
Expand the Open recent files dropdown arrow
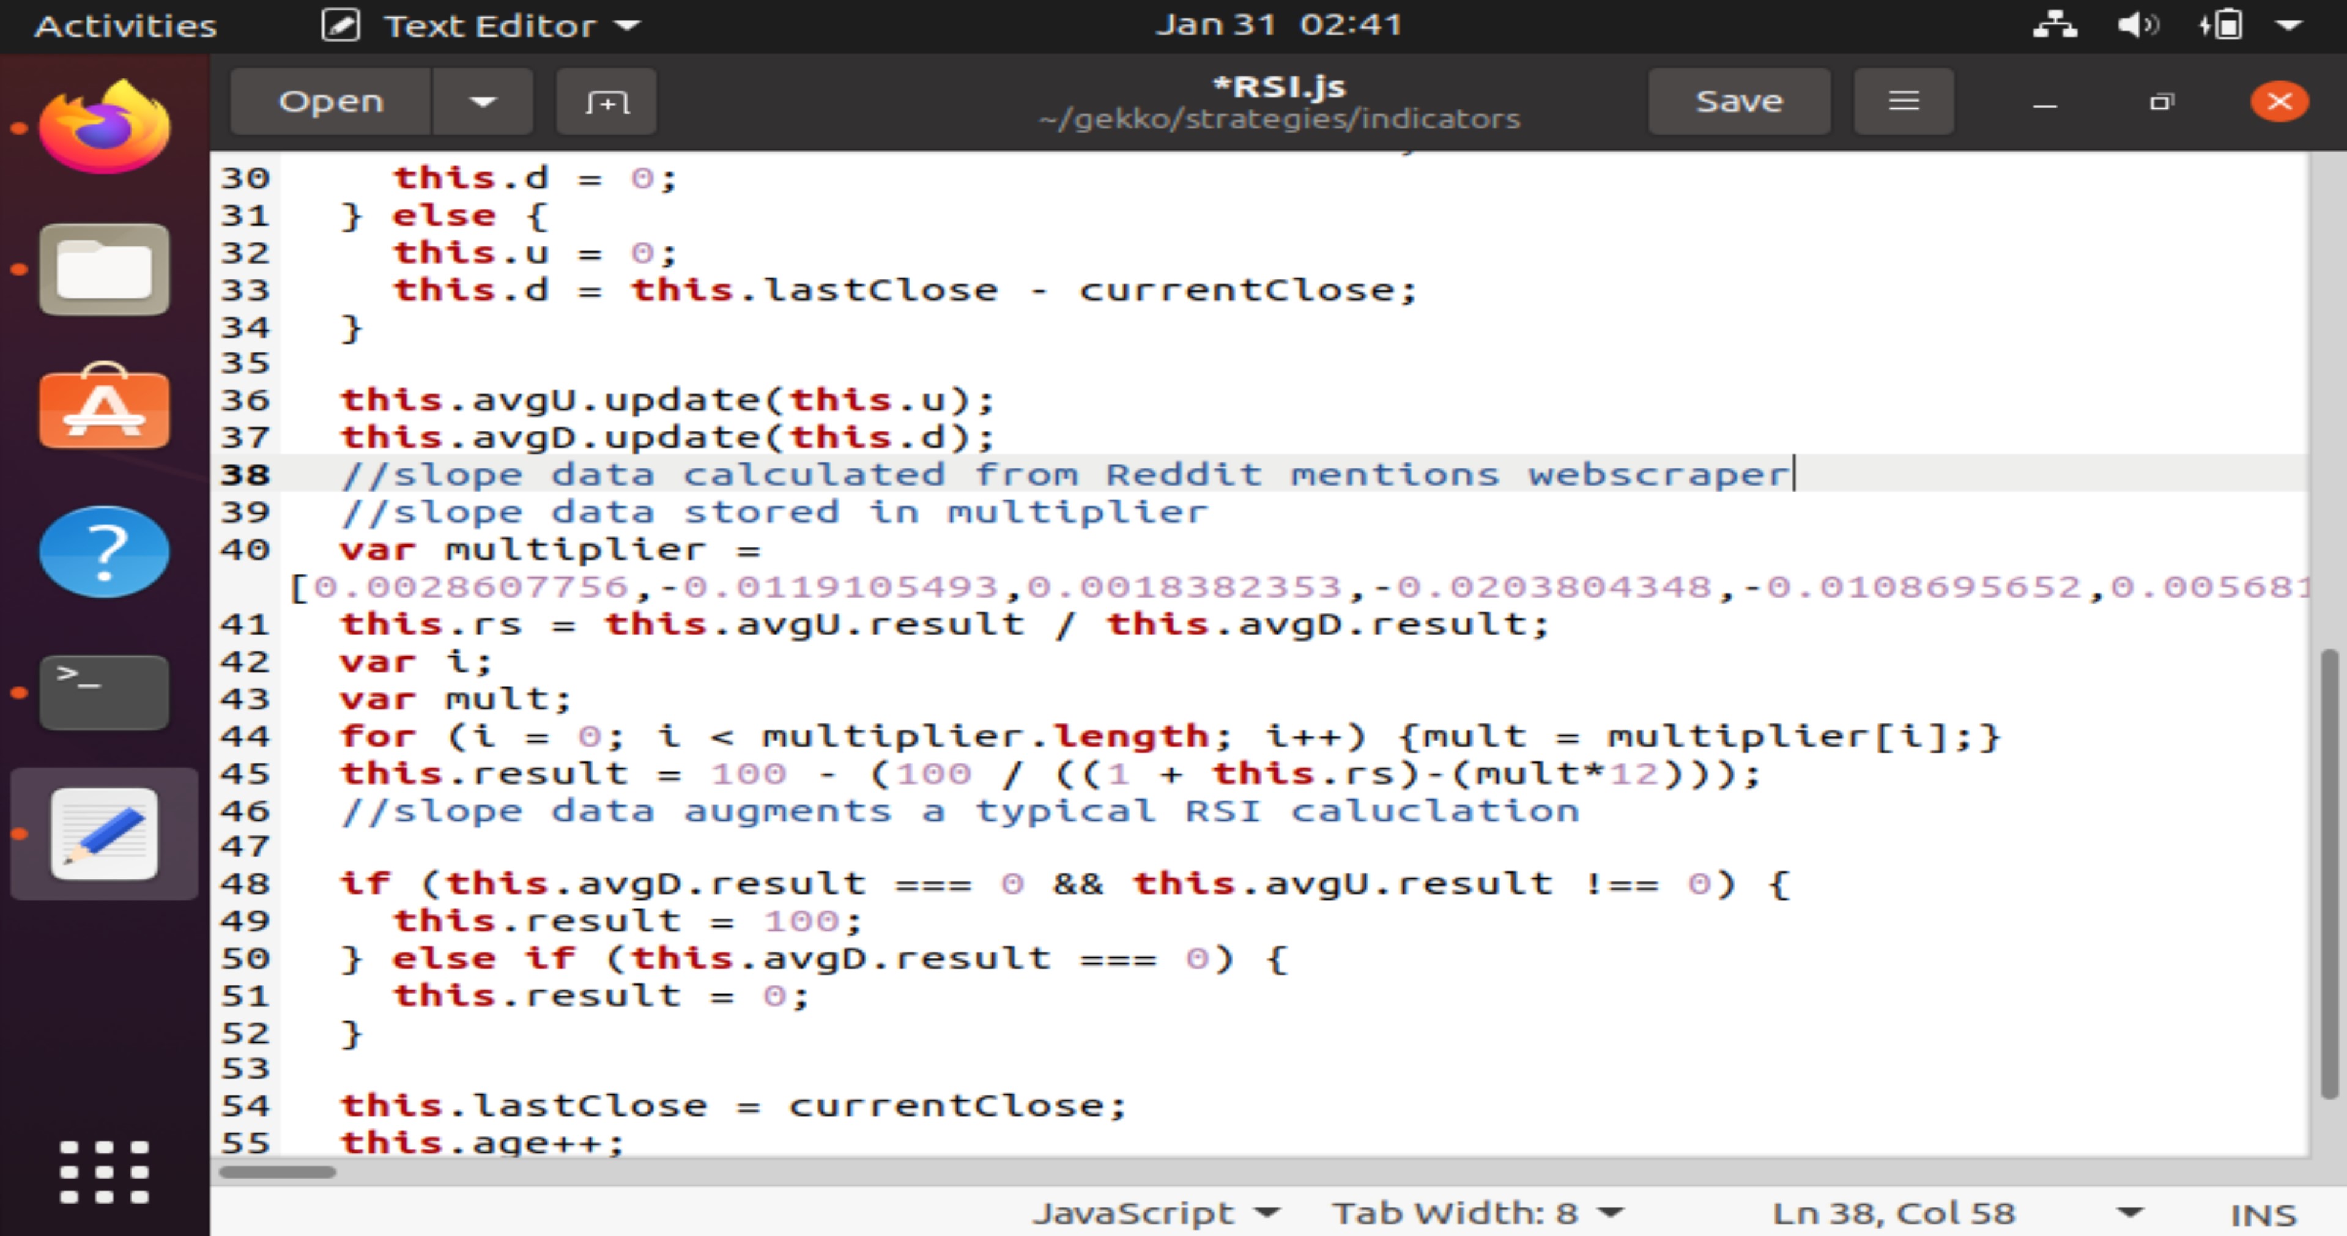tap(482, 101)
